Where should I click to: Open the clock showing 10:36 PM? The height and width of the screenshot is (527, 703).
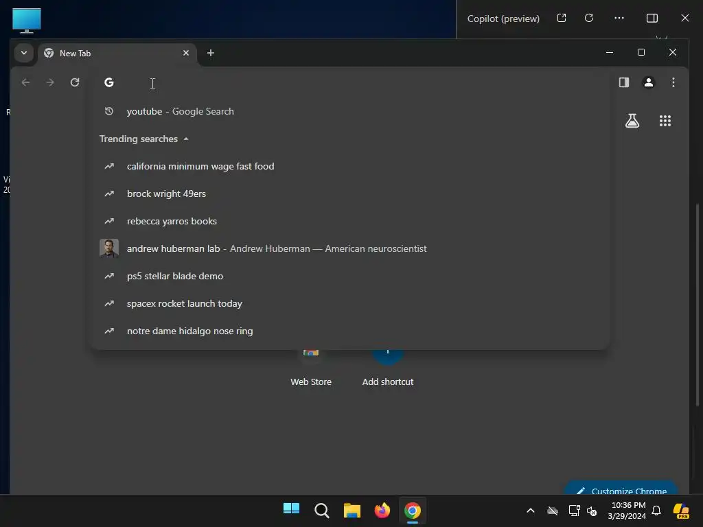pos(627,511)
